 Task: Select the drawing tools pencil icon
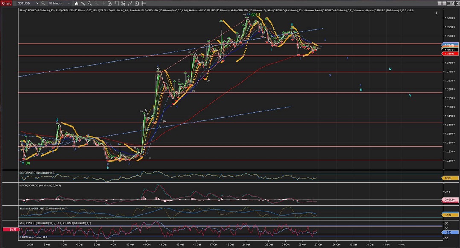pos(83,3)
